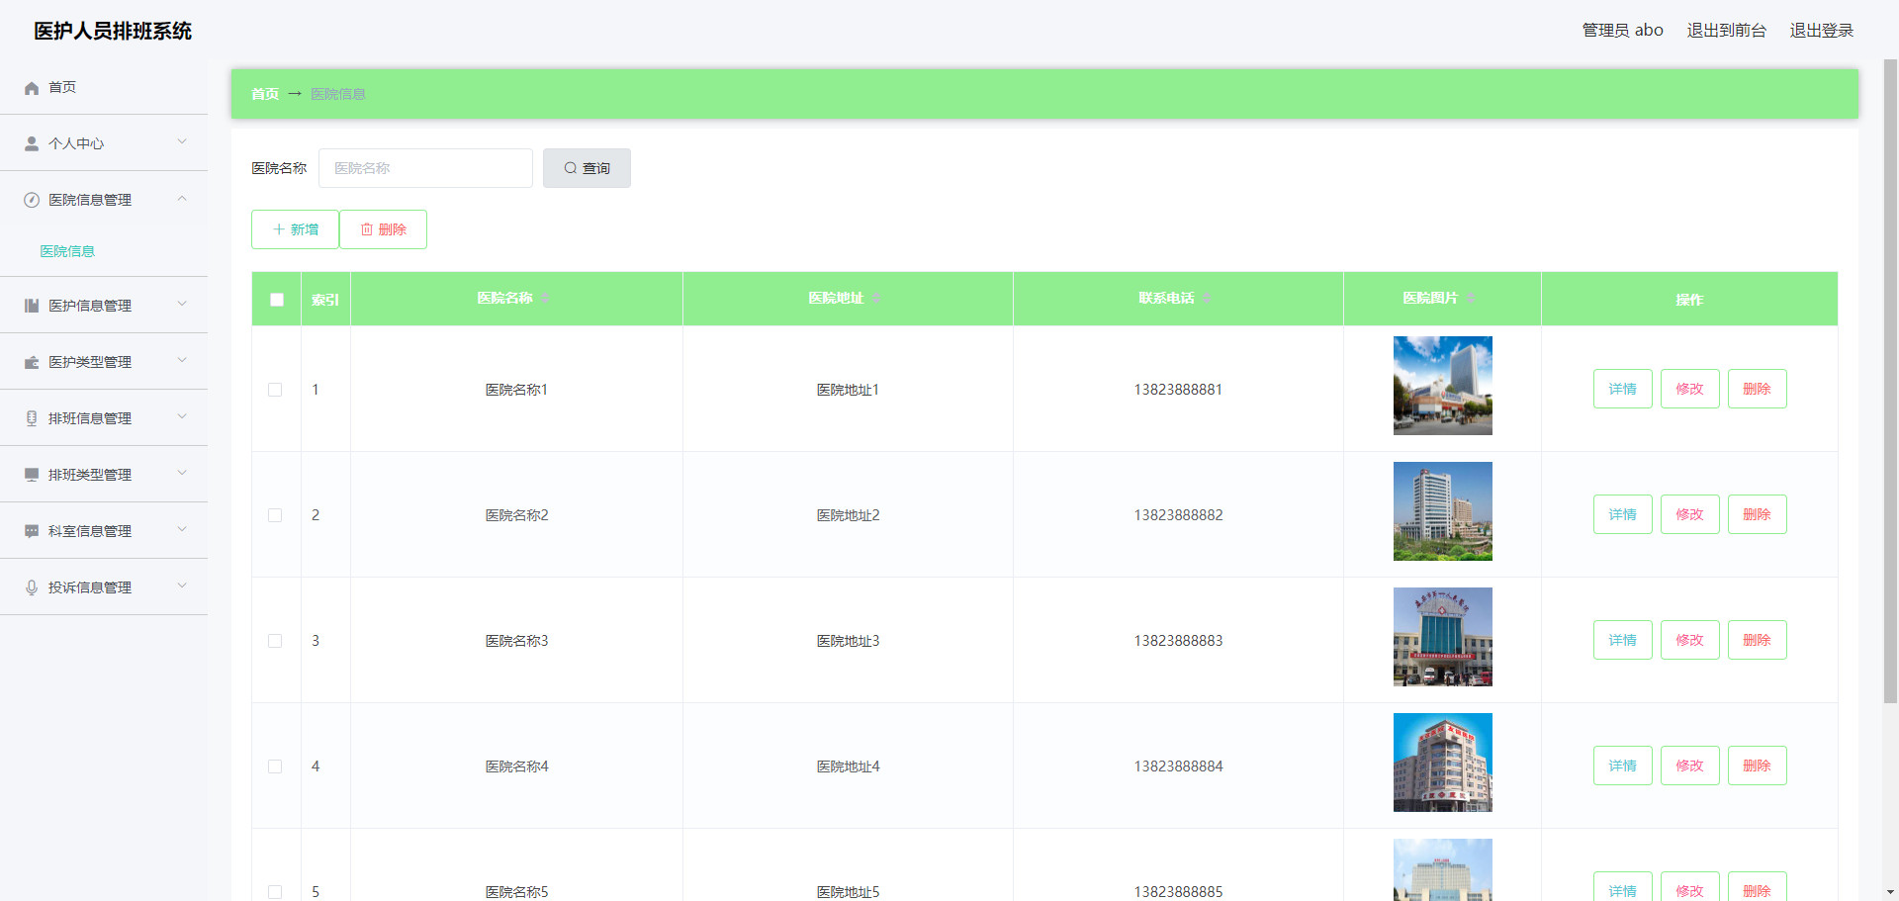Open 详情 for 医院名称1
This screenshot has height=901, width=1899.
click(x=1622, y=389)
